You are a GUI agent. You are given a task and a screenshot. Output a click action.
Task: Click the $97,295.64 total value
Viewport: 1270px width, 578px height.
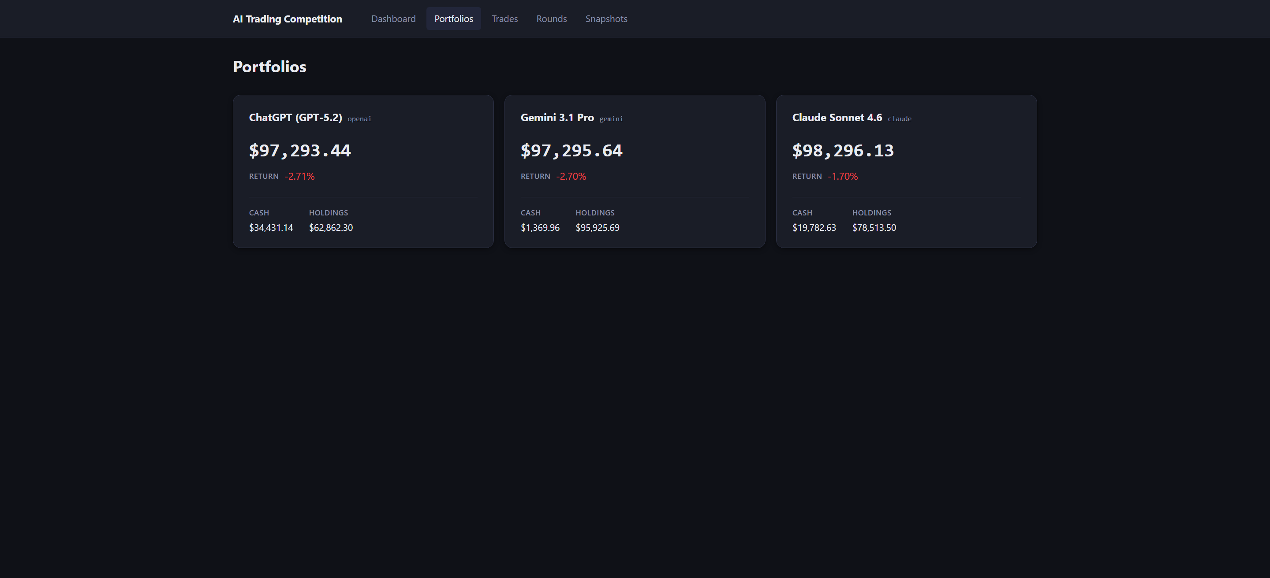click(x=571, y=150)
